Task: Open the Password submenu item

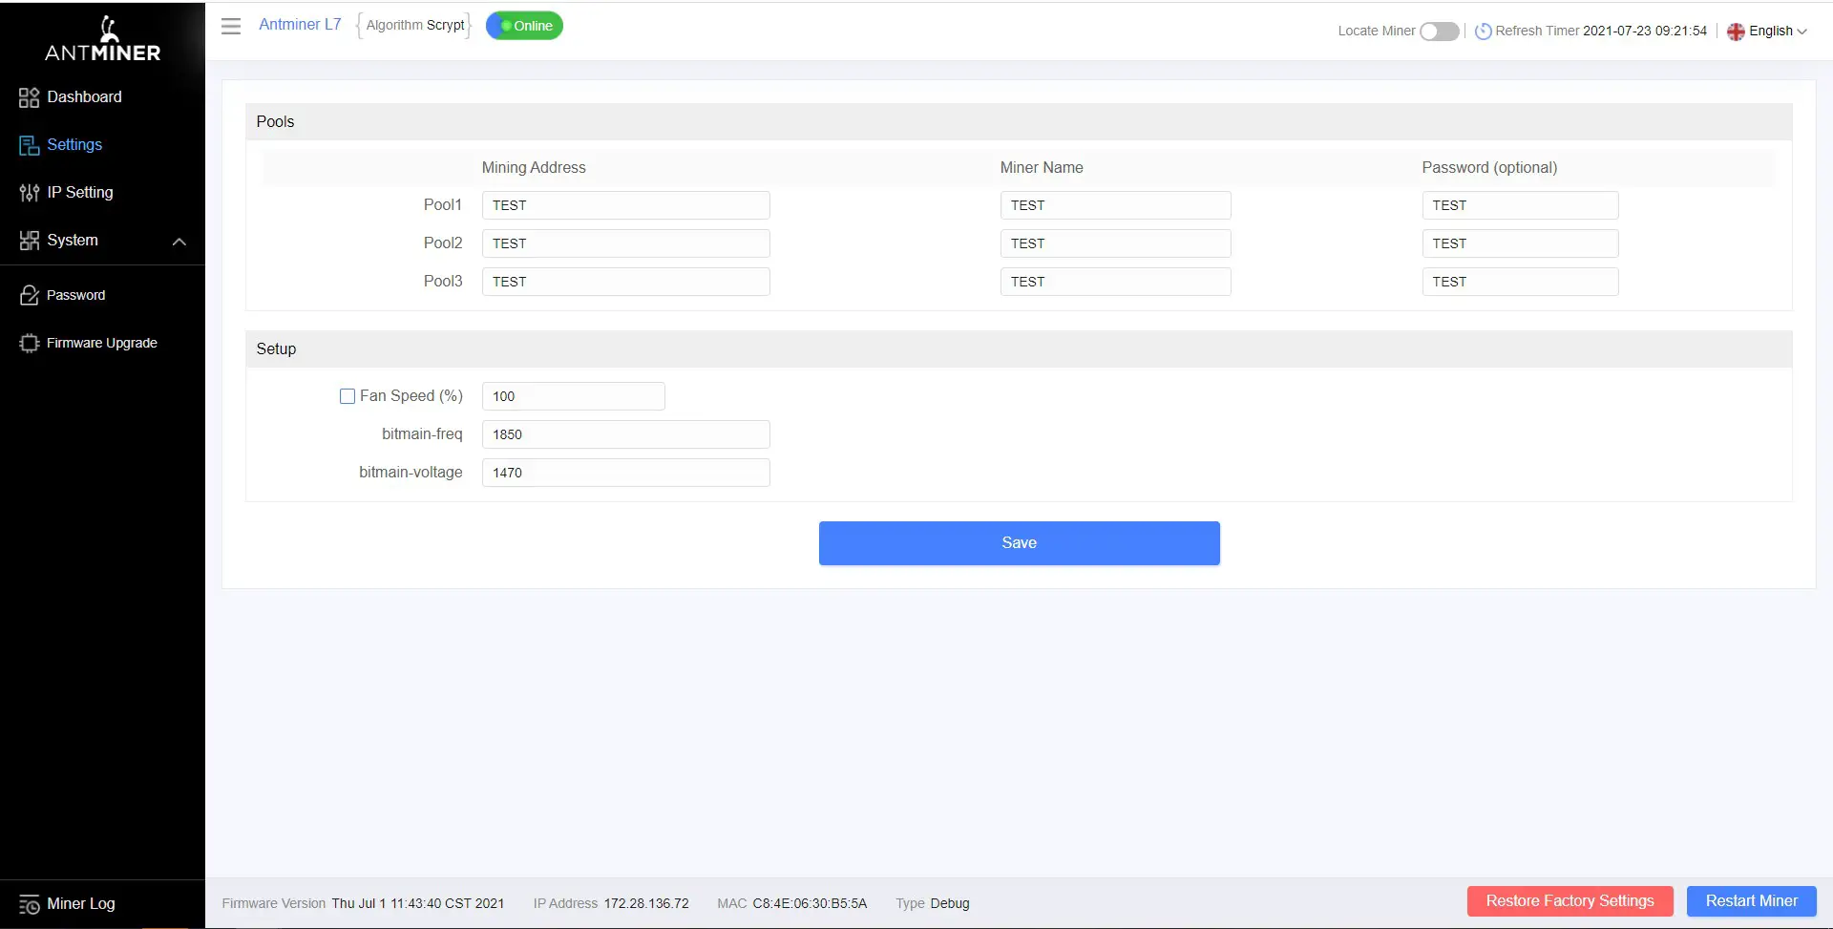Action: pos(76,295)
